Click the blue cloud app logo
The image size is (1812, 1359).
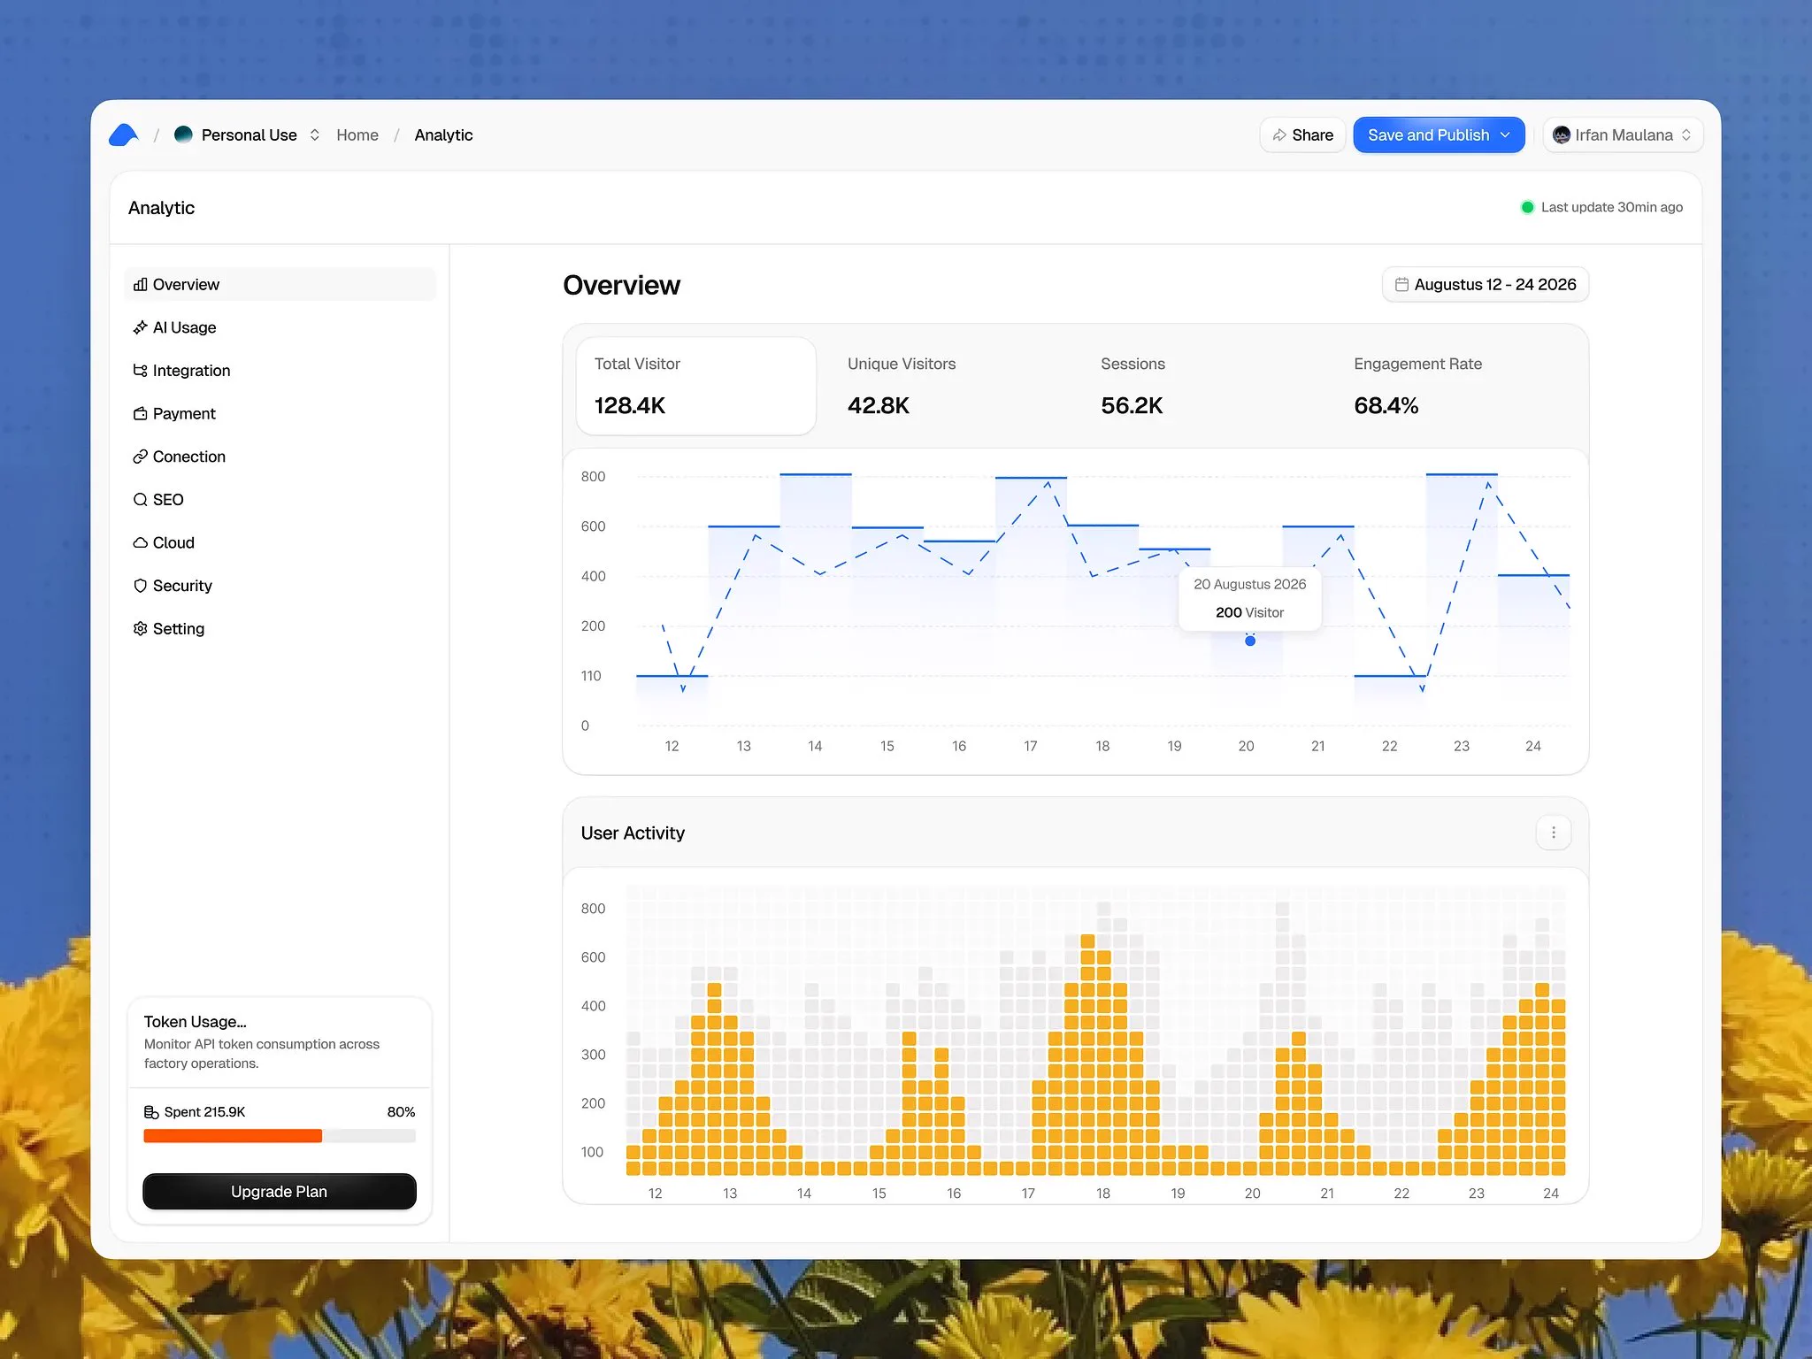pyautogui.click(x=124, y=134)
